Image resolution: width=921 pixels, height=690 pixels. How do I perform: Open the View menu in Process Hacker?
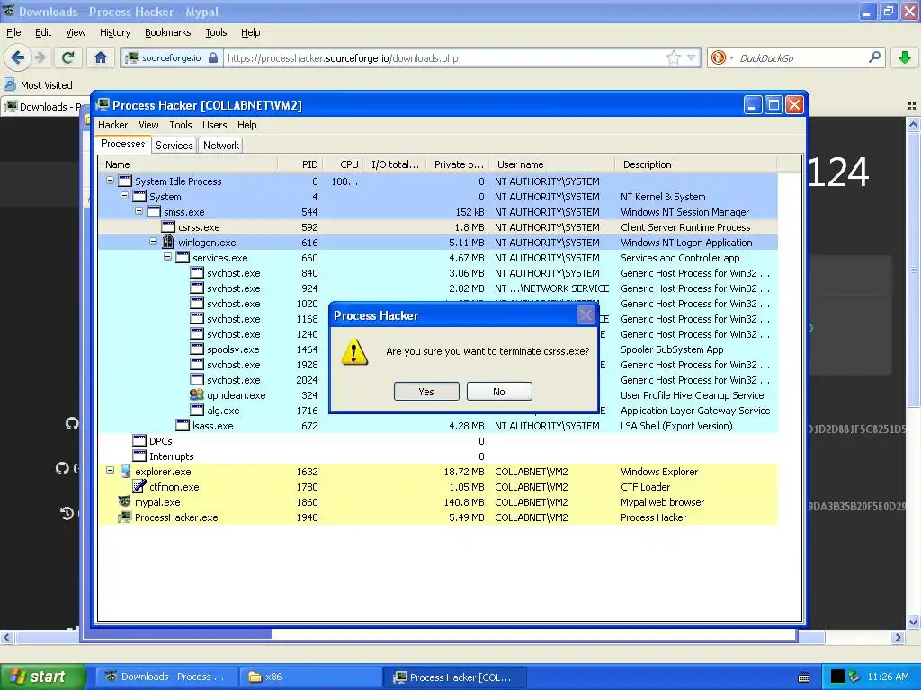click(x=148, y=125)
